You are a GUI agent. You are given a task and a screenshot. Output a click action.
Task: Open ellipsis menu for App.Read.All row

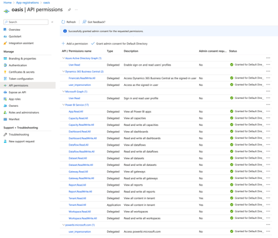(x=268, y=111)
